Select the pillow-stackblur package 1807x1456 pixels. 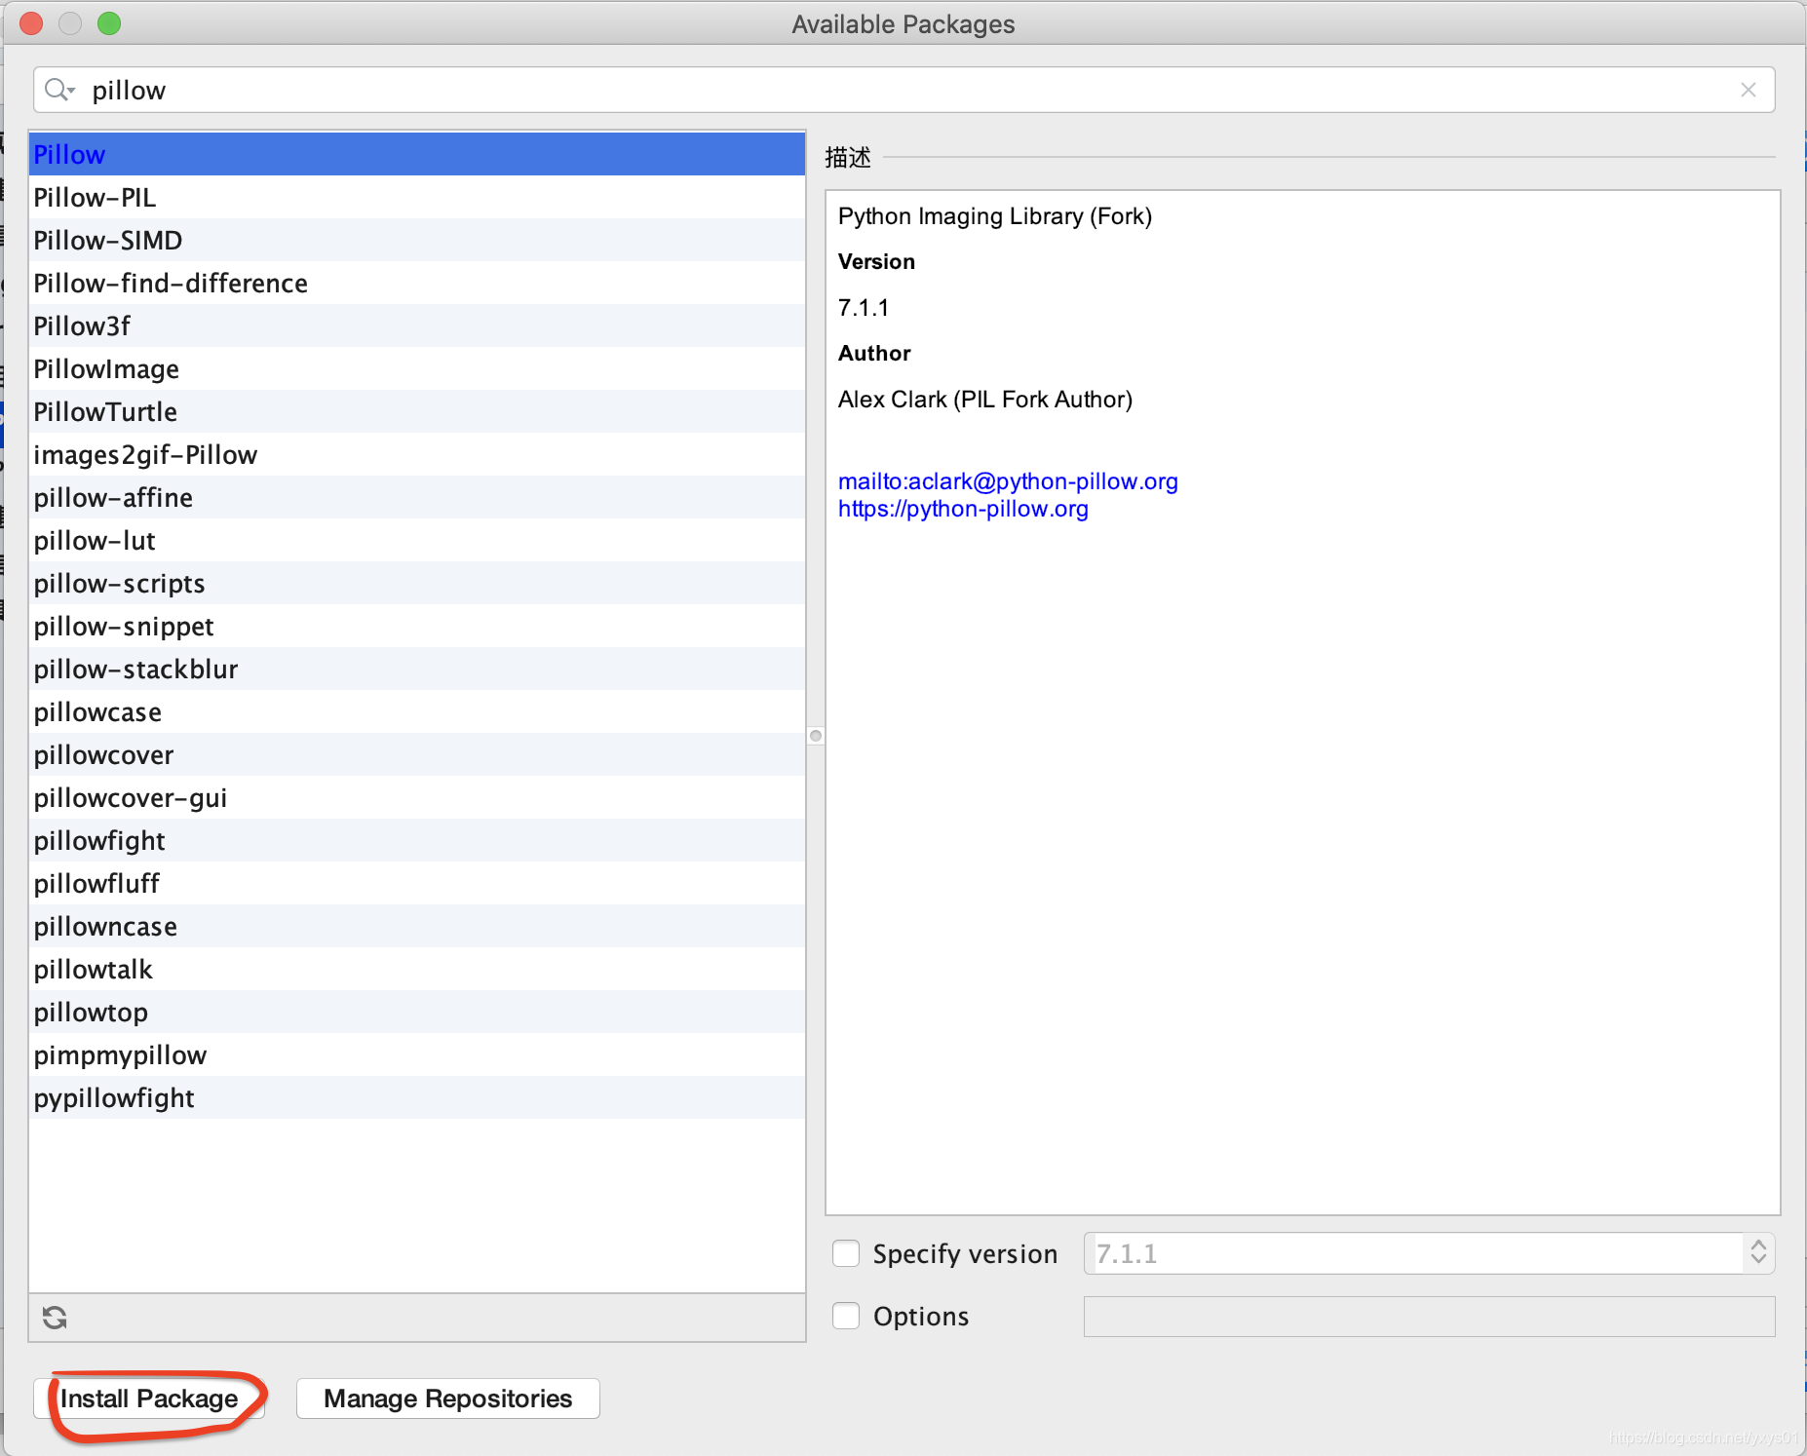(x=417, y=669)
